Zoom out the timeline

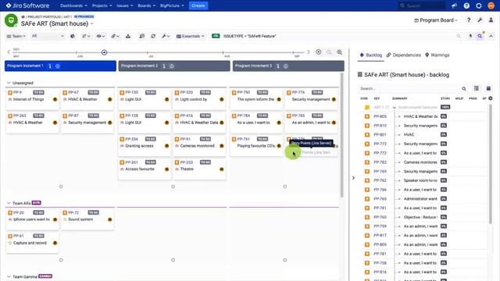pyautogui.click(x=329, y=52)
